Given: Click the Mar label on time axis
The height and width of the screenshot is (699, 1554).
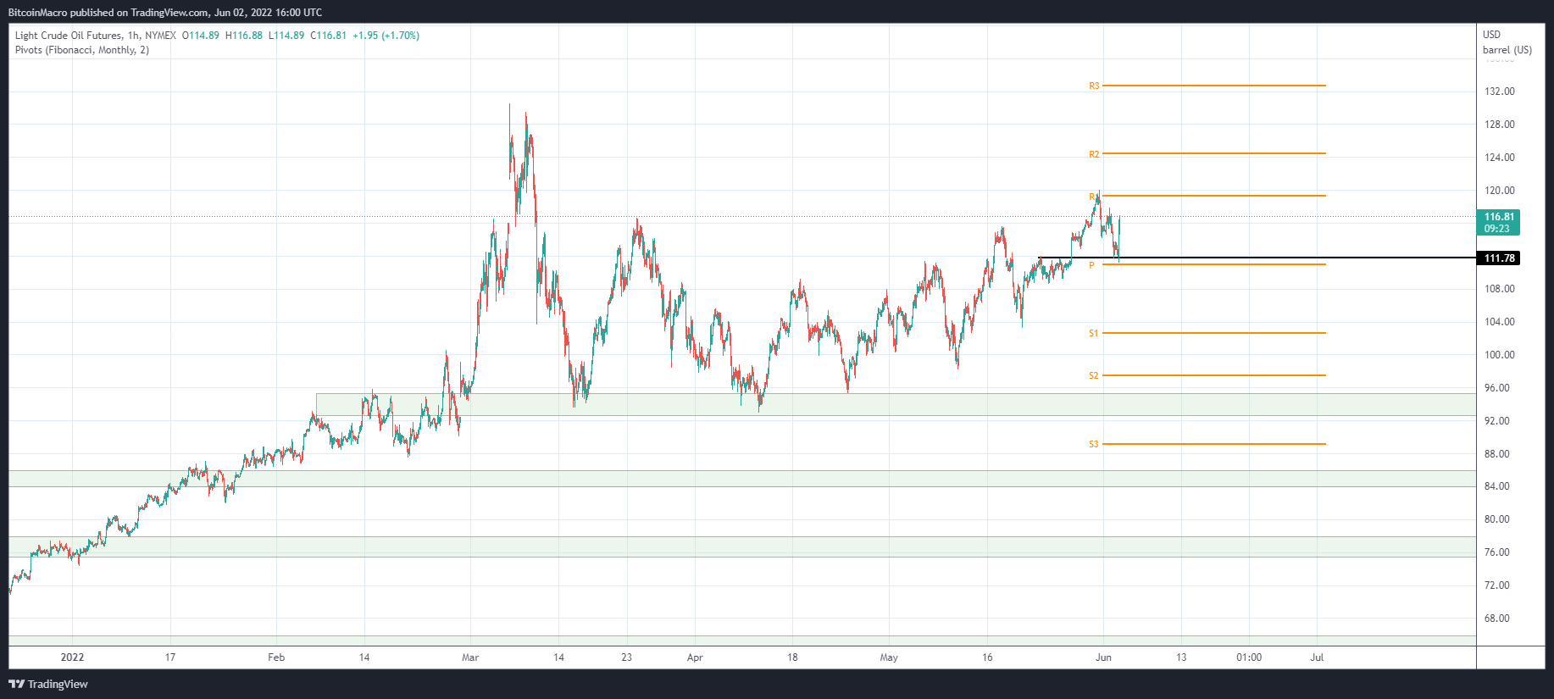Looking at the screenshot, I should [470, 657].
